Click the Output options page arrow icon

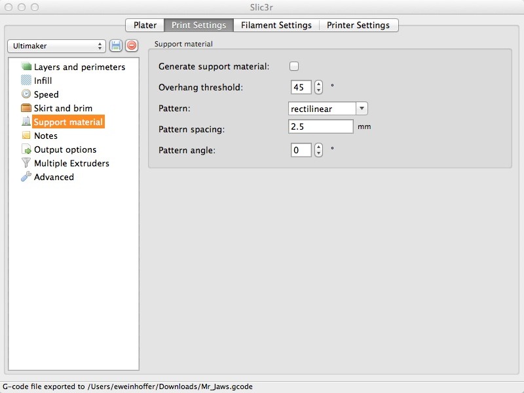click(26, 149)
